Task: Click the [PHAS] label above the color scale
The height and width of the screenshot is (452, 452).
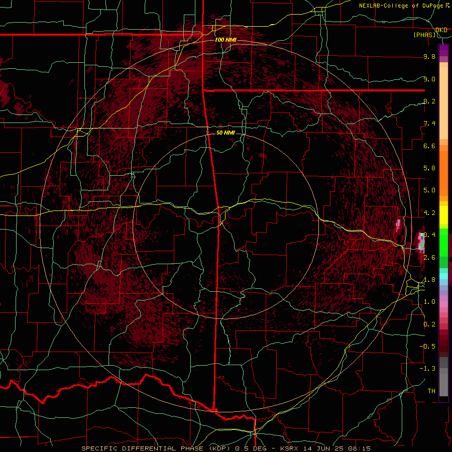Action: click(x=424, y=35)
